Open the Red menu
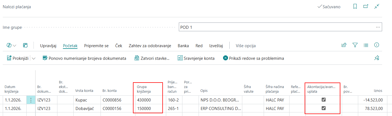 tap(199, 46)
